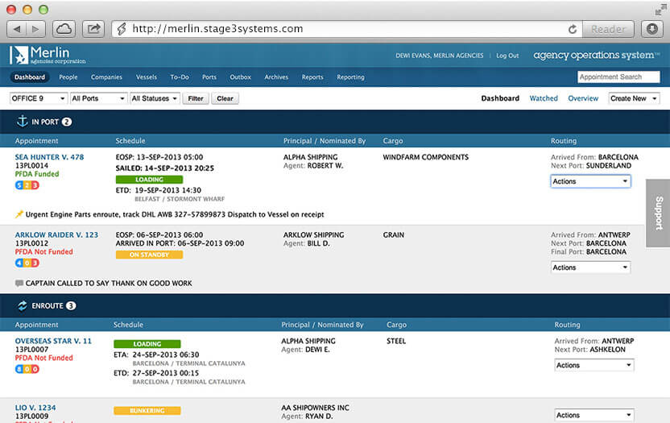Screen dimensions: 670x423
Task: Open the OFFICE 9 dropdown
Action: point(38,98)
